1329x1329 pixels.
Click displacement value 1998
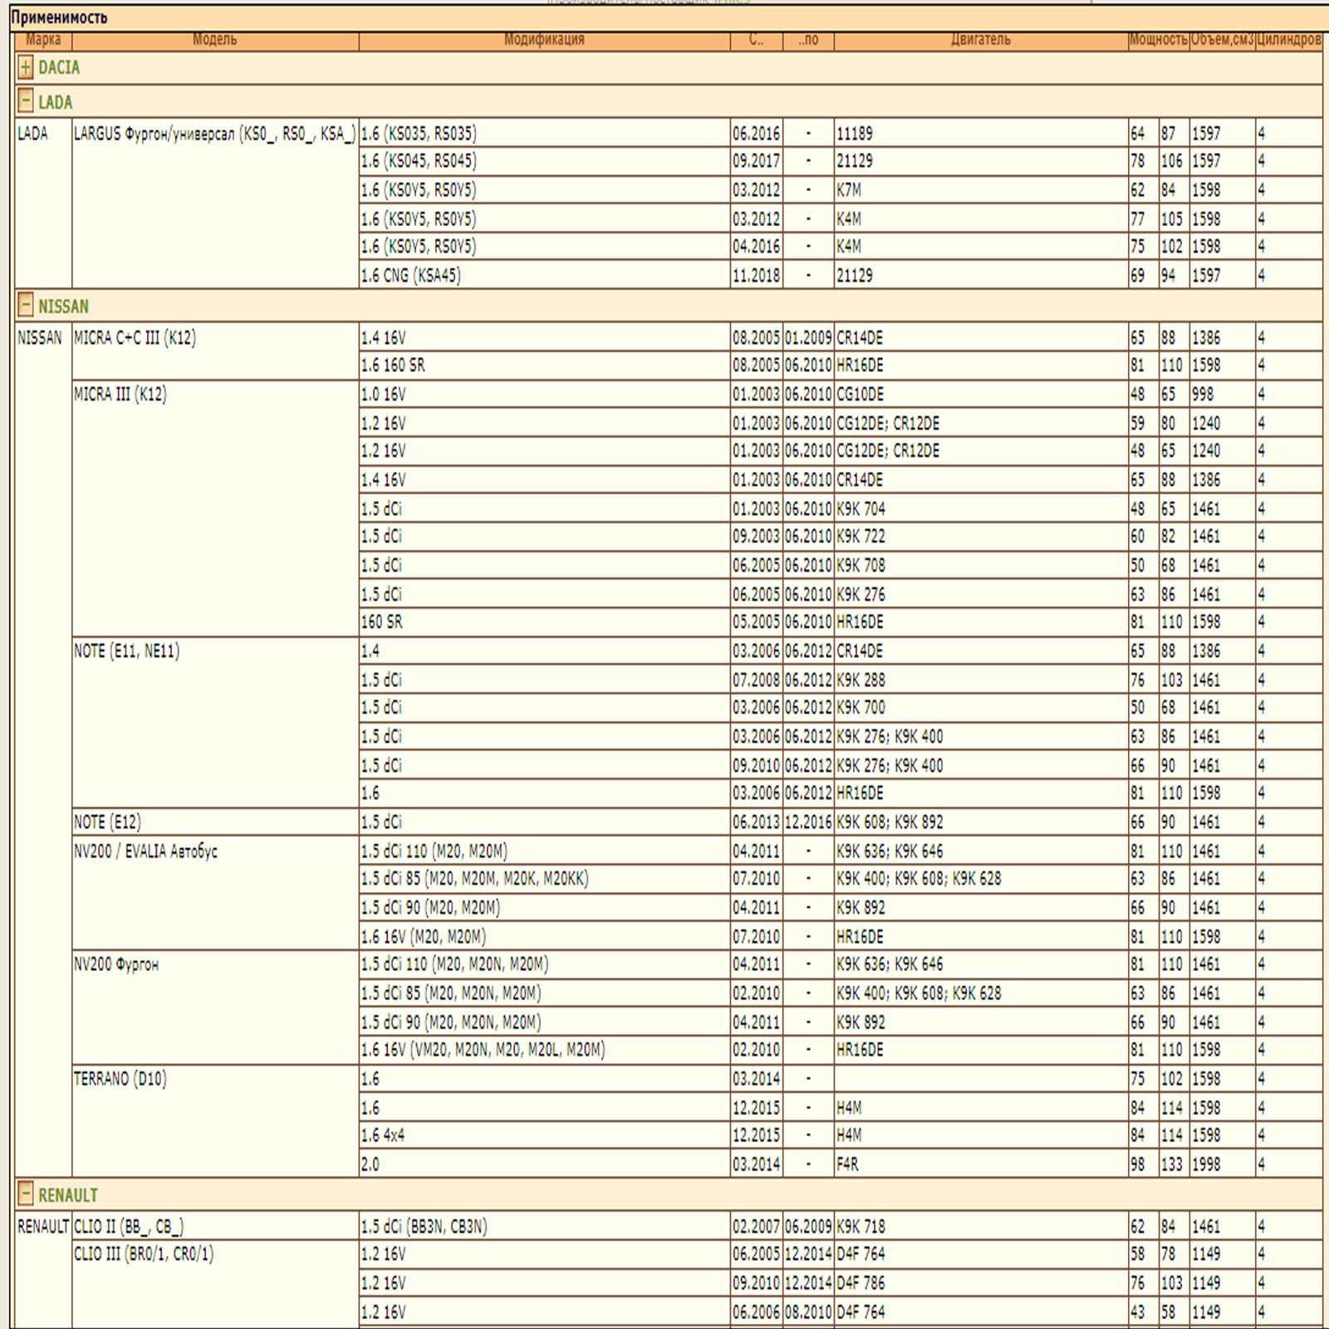click(1206, 1165)
